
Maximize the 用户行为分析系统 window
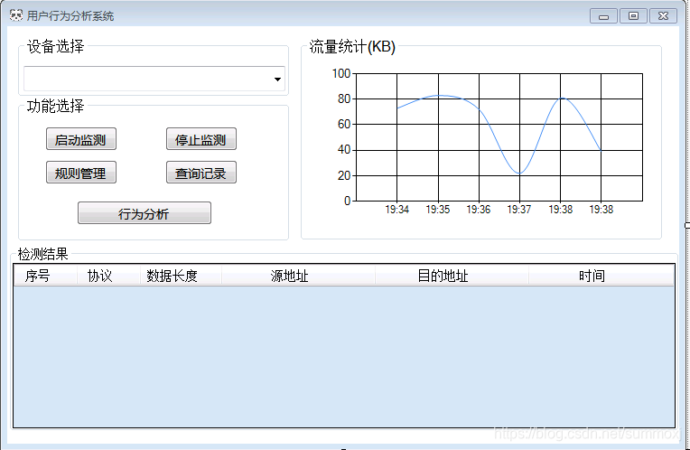(633, 16)
